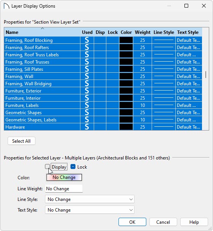213x231 pixels.
Task: Sort layers by the Name column header
Action: [12, 32]
